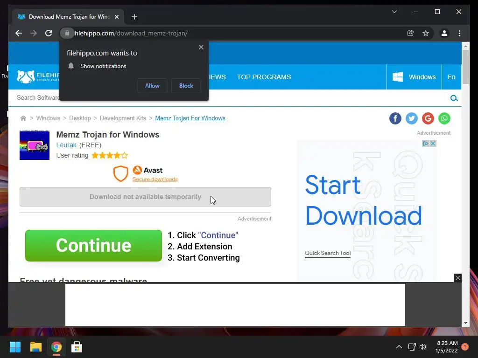Screen dimensions: 478x358
Task: Click the Start Download advertisement
Action: (x=363, y=200)
